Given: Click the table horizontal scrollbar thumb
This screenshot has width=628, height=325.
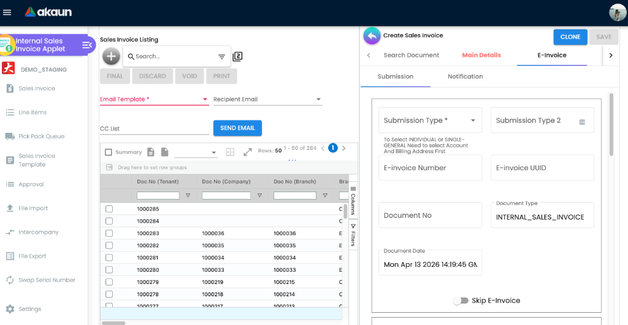Looking at the screenshot, I should (x=113, y=323).
